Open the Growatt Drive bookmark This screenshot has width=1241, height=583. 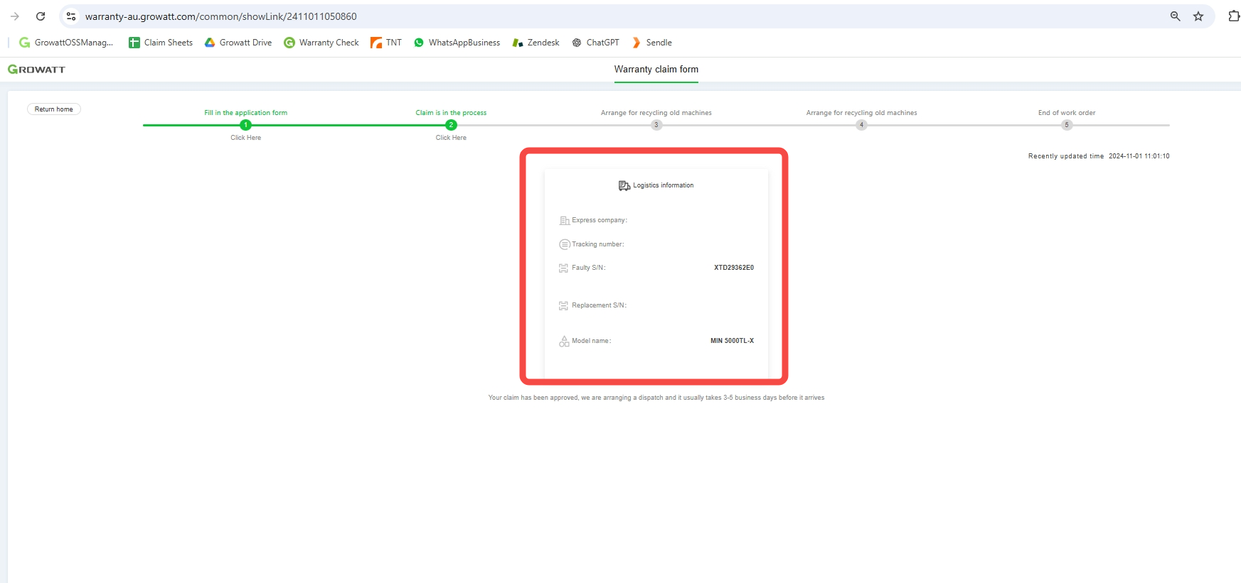[x=238, y=43]
